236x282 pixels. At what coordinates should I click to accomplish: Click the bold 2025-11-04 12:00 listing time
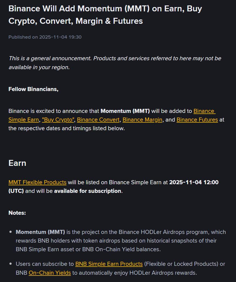(194, 182)
